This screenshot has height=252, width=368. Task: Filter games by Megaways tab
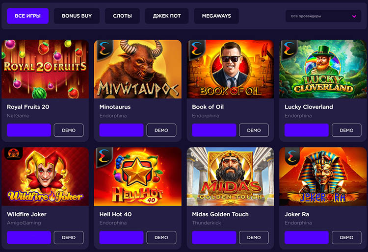click(216, 16)
